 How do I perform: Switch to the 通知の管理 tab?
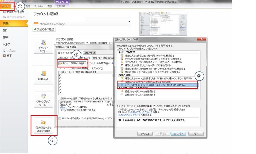pos(89,53)
